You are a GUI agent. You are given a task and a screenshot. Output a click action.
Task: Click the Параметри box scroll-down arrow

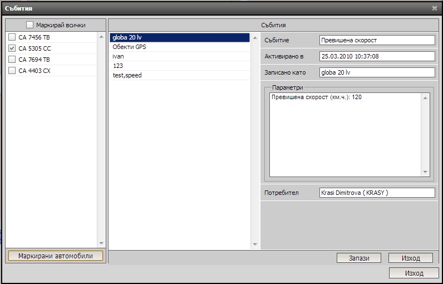425,172
